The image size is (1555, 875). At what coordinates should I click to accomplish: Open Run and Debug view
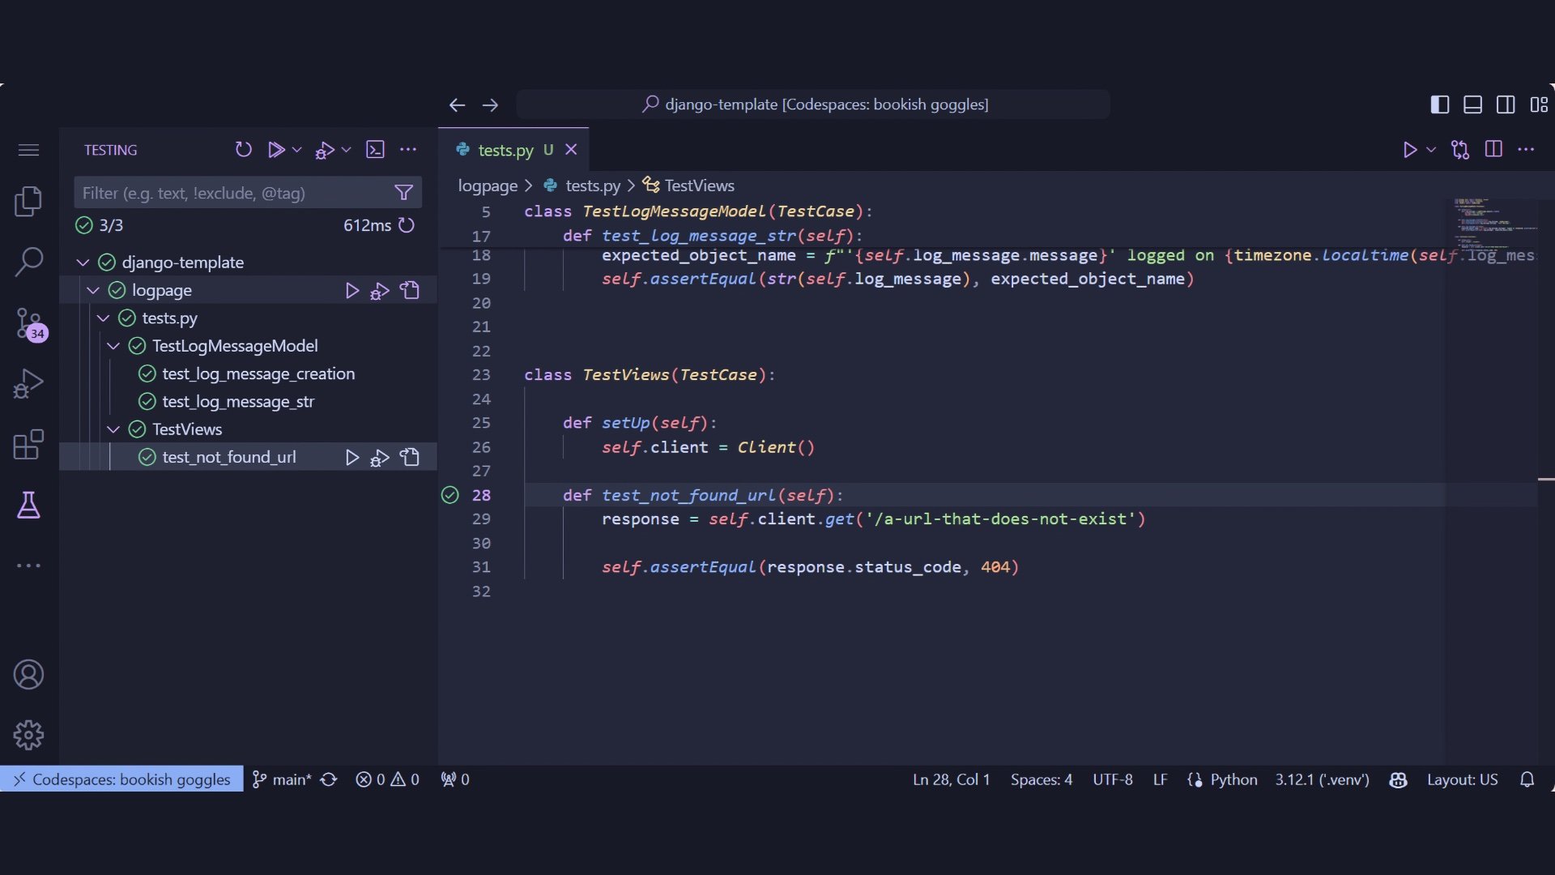(28, 384)
